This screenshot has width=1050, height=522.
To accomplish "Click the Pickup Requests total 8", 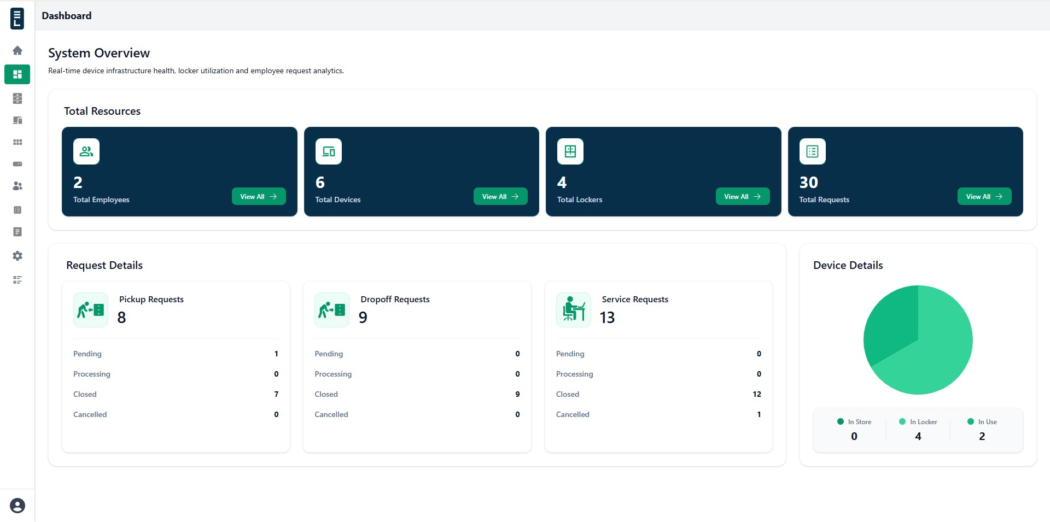I will [121, 318].
